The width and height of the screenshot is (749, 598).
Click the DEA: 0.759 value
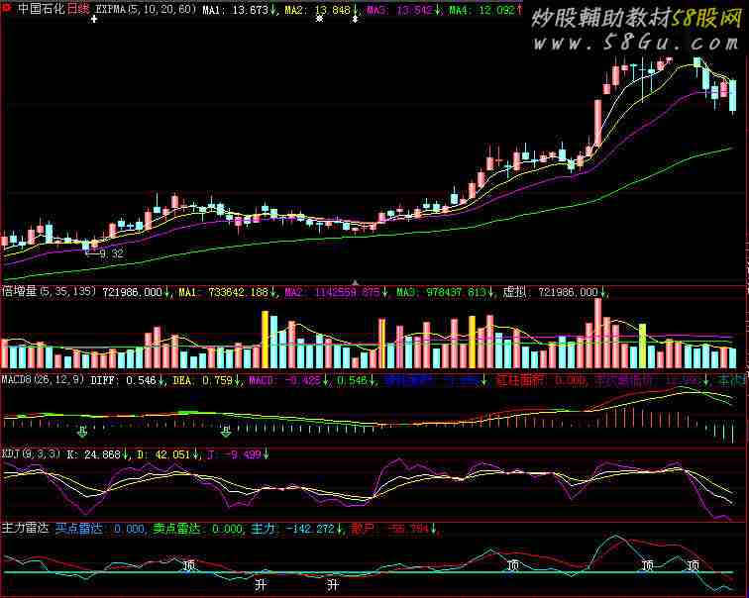[202, 380]
